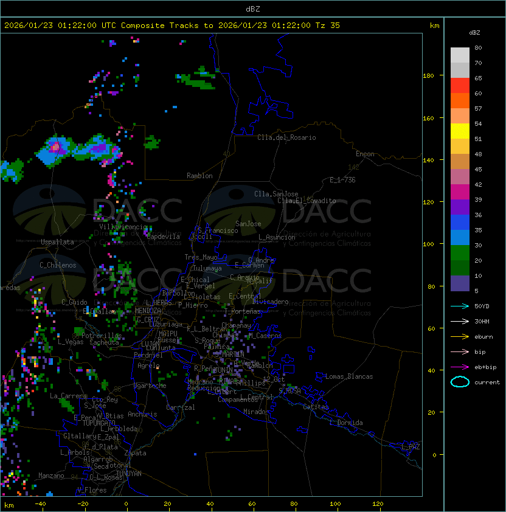The width and height of the screenshot is (506, 512).
Task: Click the pink bip arrow legend icon
Action: [460, 351]
